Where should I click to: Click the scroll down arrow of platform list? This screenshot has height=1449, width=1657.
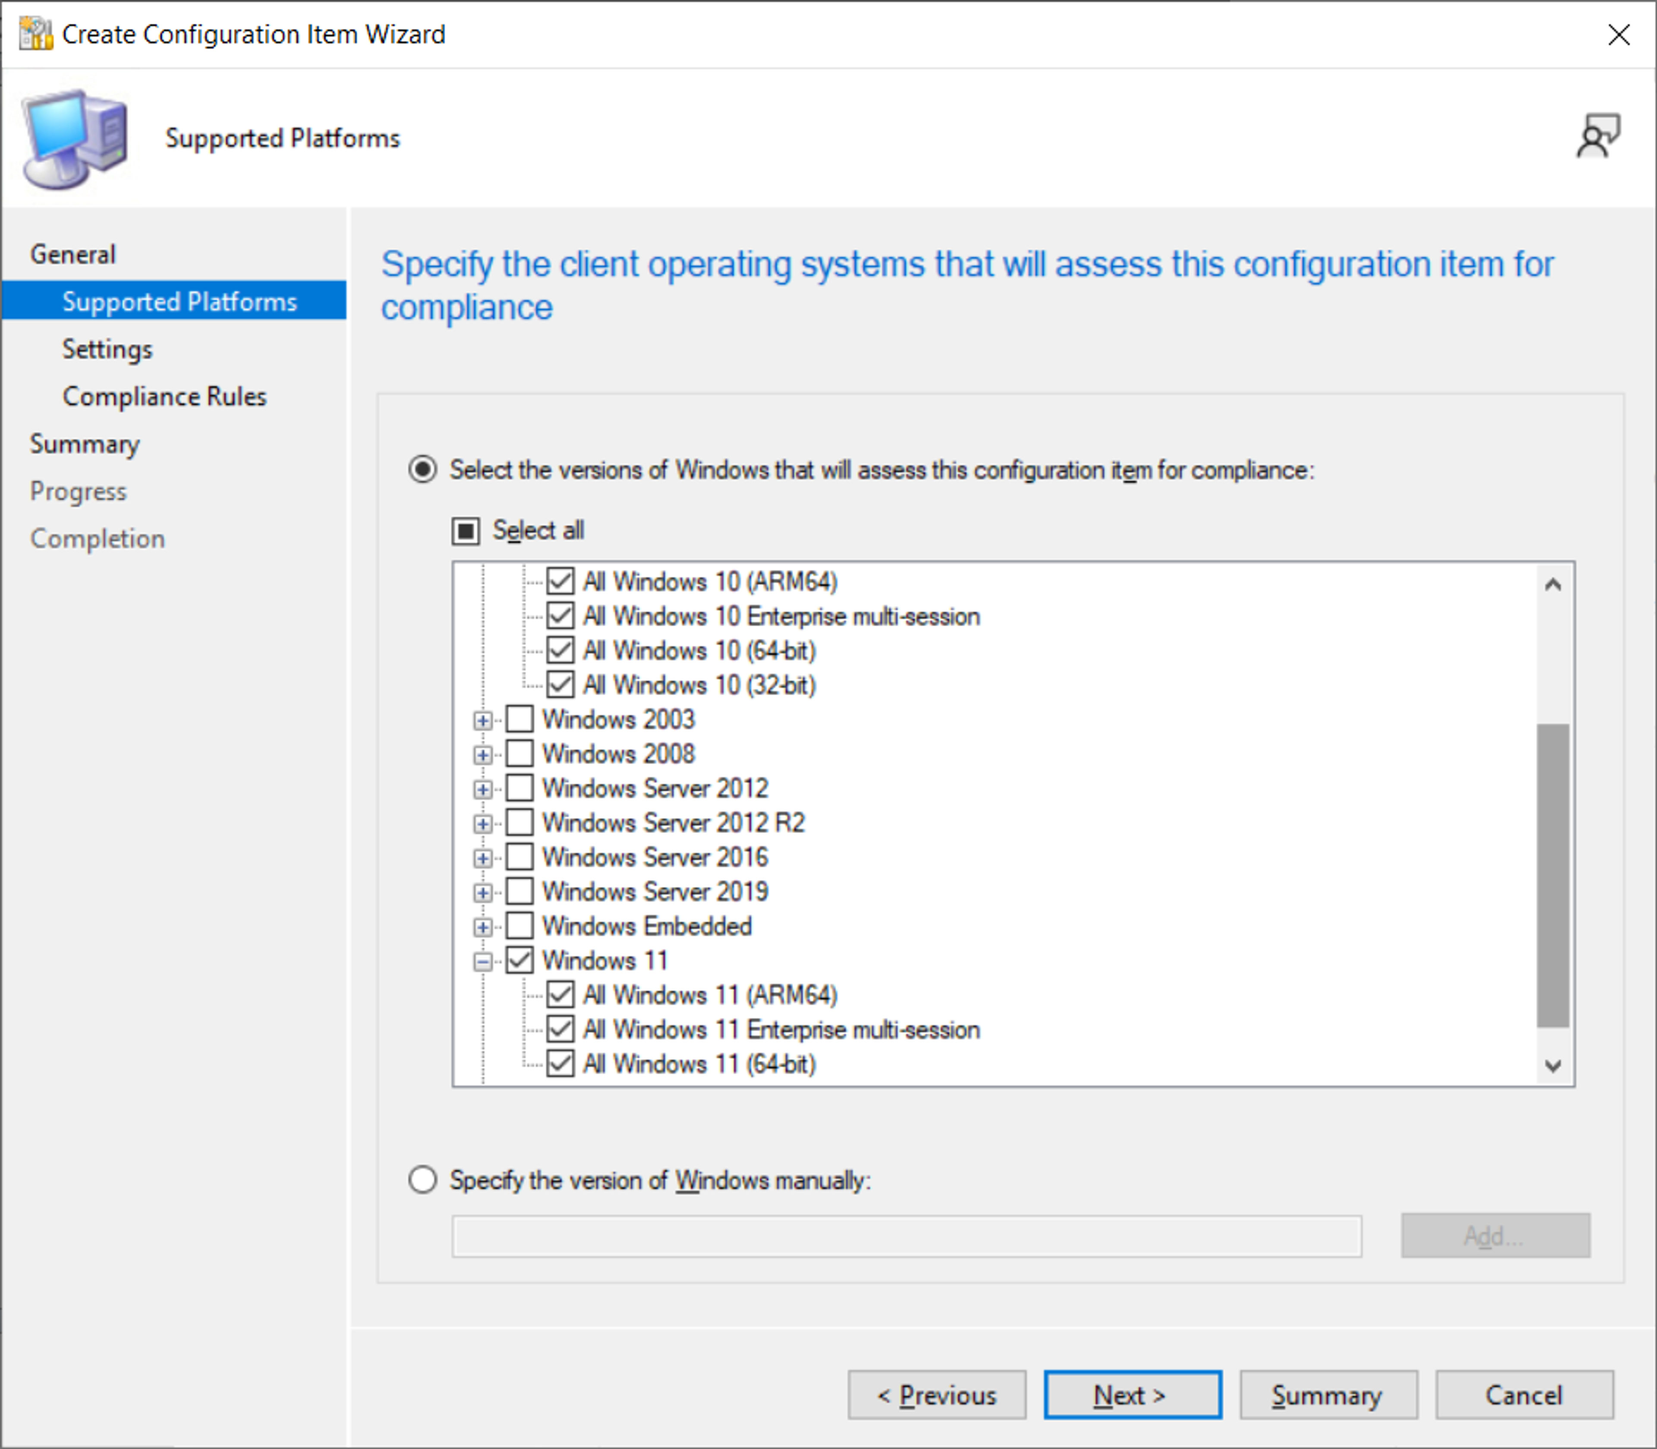tap(1553, 1066)
